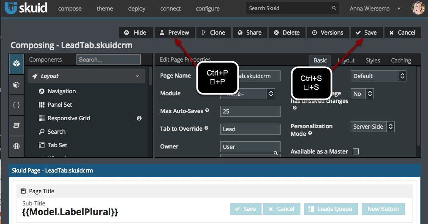Click the Tab to Override help icon

pyautogui.click(x=206, y=128)
